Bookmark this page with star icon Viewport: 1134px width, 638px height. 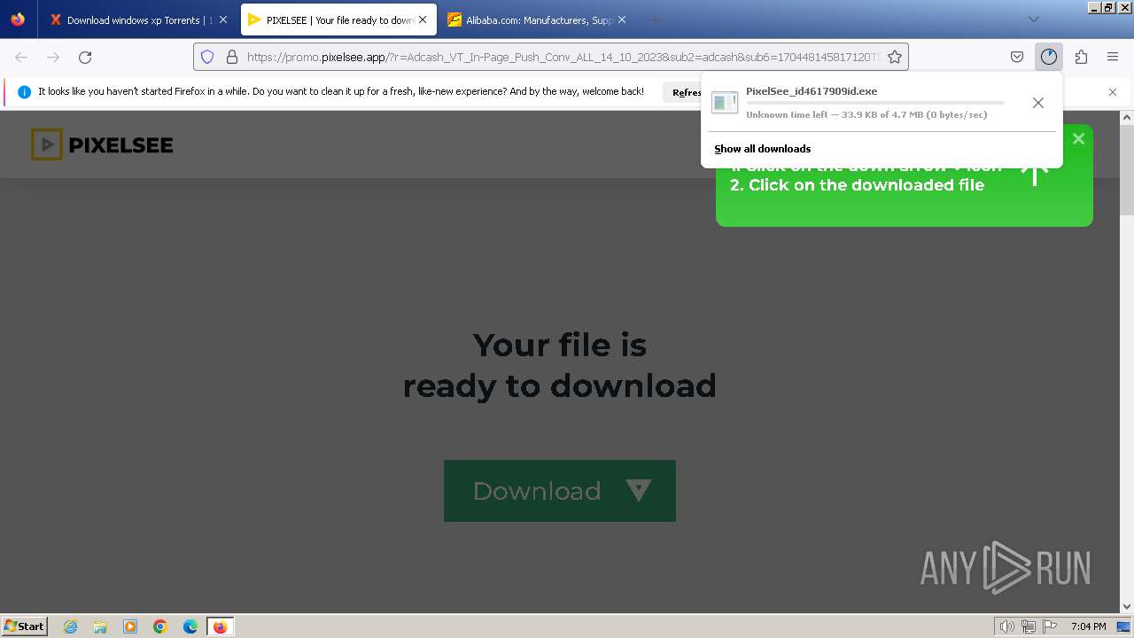coord(895,57)
